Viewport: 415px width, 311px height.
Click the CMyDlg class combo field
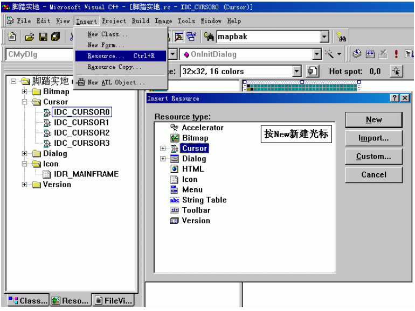click(40, 54)
